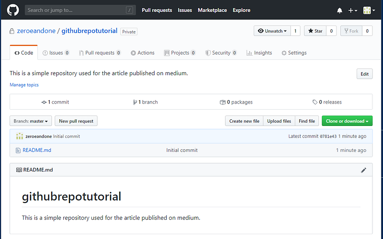View the 1 commit history
Viewport: 383px width, 239px height.
(55, 102)
